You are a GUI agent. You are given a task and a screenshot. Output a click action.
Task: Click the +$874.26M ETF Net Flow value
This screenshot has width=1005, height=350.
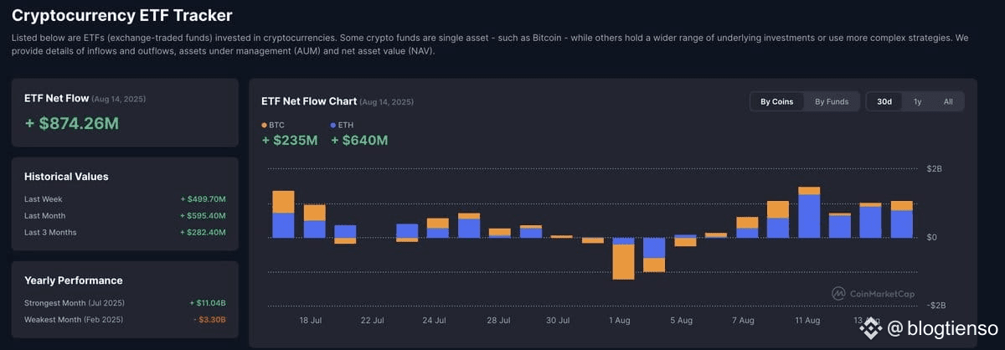coord(72,124)
